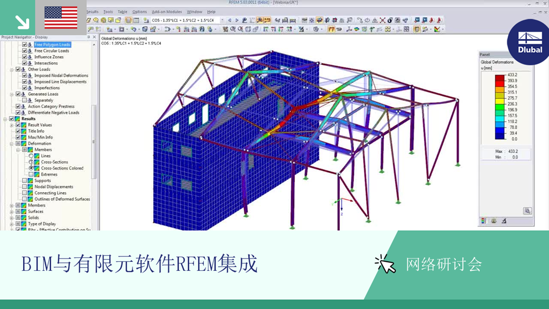Uncheck the Title Info checkbox
This screenshot has width=549, height=309.
[x=18, y=131]
